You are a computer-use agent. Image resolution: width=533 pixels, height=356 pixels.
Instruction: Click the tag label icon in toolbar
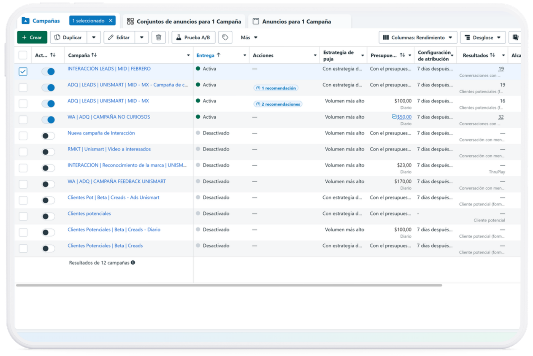point(225,37)
